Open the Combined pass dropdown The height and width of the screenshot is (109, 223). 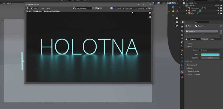click(x=142, y=8)
